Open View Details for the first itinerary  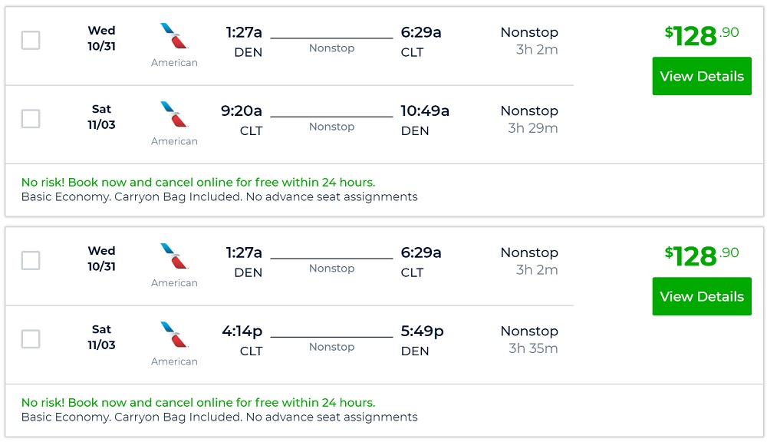click(701, 76)
